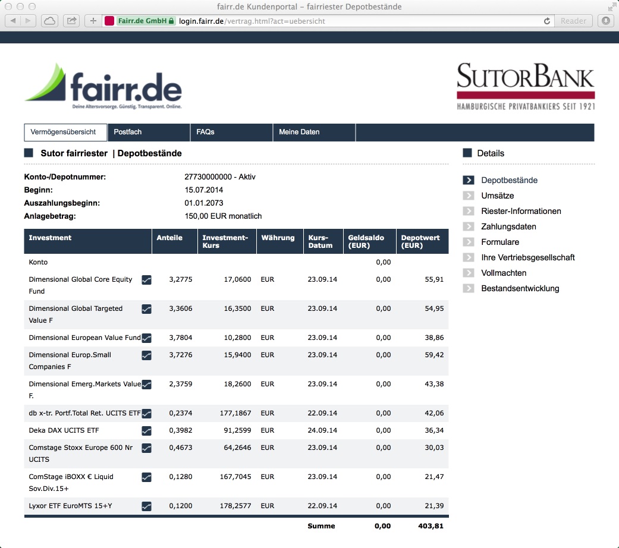Open the Vollmachten link
The height and width of the screenshot is (548, 619).
click(503, 273)
